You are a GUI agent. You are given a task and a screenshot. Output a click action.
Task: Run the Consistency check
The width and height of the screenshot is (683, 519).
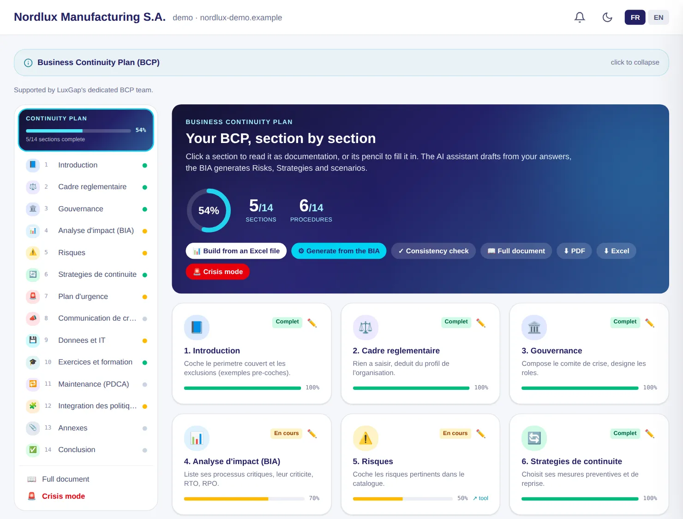(433, 251)
